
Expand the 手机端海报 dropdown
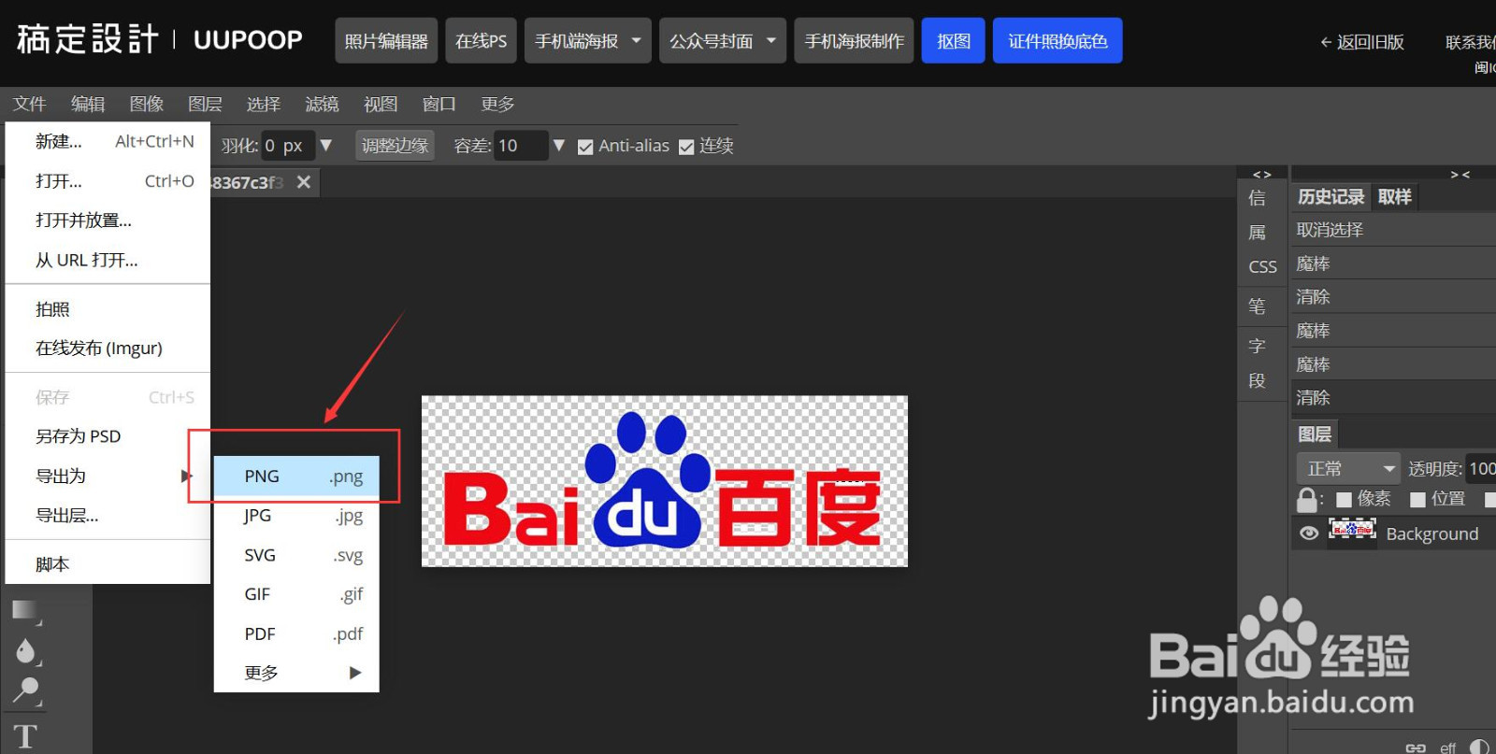(x=636, y=40)
